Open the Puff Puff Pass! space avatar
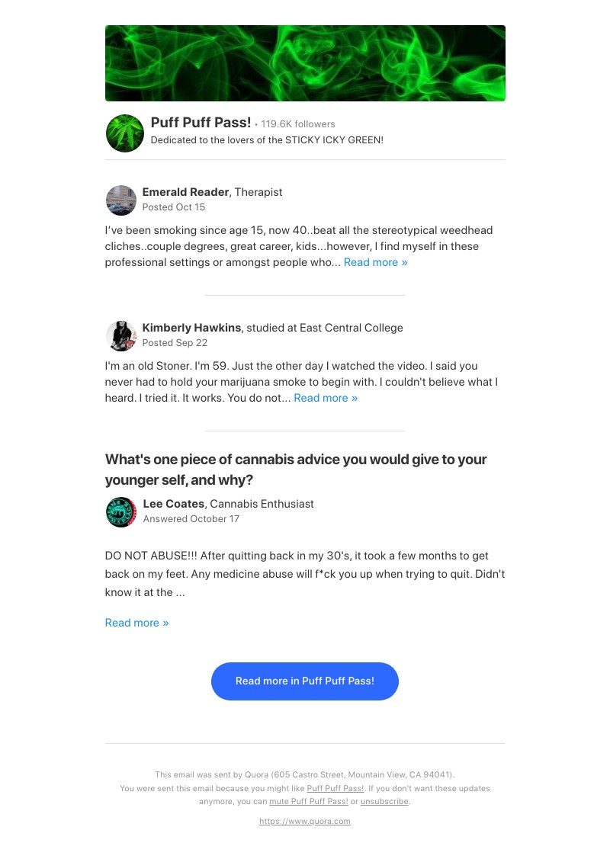 [124, 133]
